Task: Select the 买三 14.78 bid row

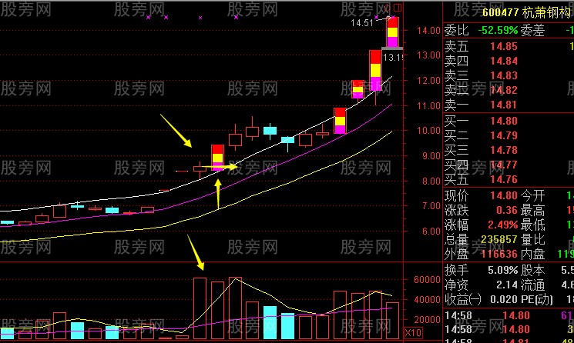Action: [509, 150]
